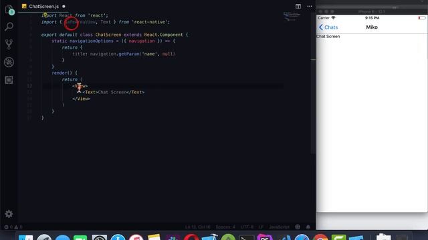Image resolution: width=428 pixels, height=240 pixels.
Task: Click the 'react' import string
Action: (x=98, y=15)
